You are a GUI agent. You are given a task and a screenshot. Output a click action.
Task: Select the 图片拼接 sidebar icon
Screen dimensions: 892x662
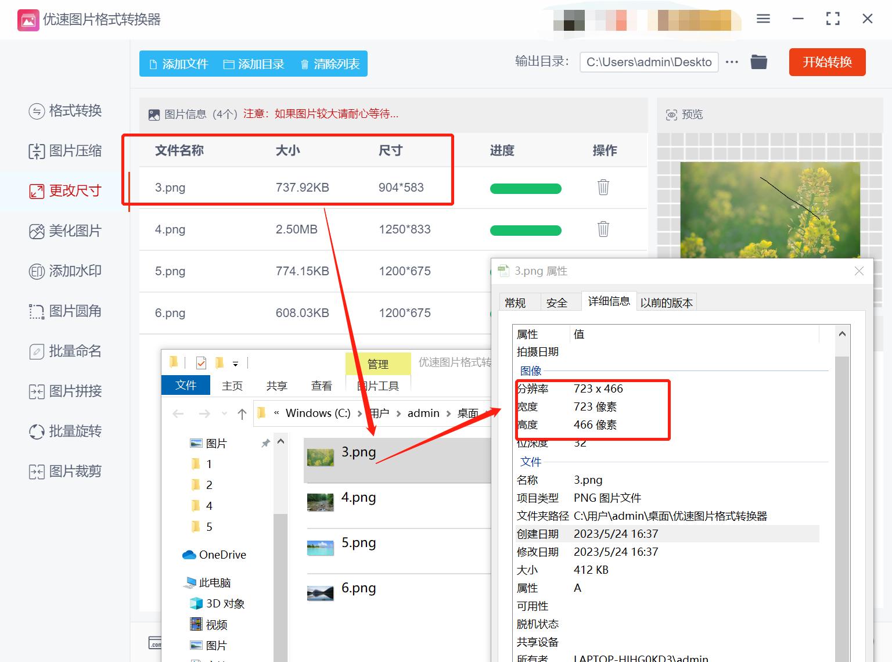[65, 391]
